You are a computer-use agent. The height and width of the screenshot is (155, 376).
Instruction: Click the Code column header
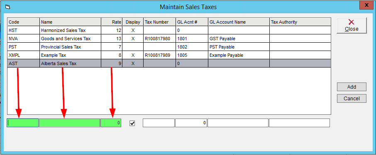pos(24,22)
